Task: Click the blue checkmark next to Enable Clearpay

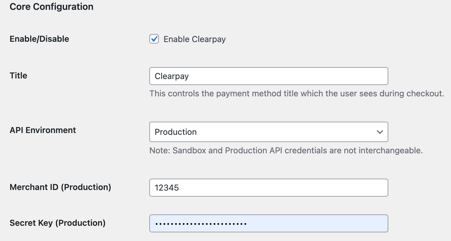Action: click(x=154, y=39)
